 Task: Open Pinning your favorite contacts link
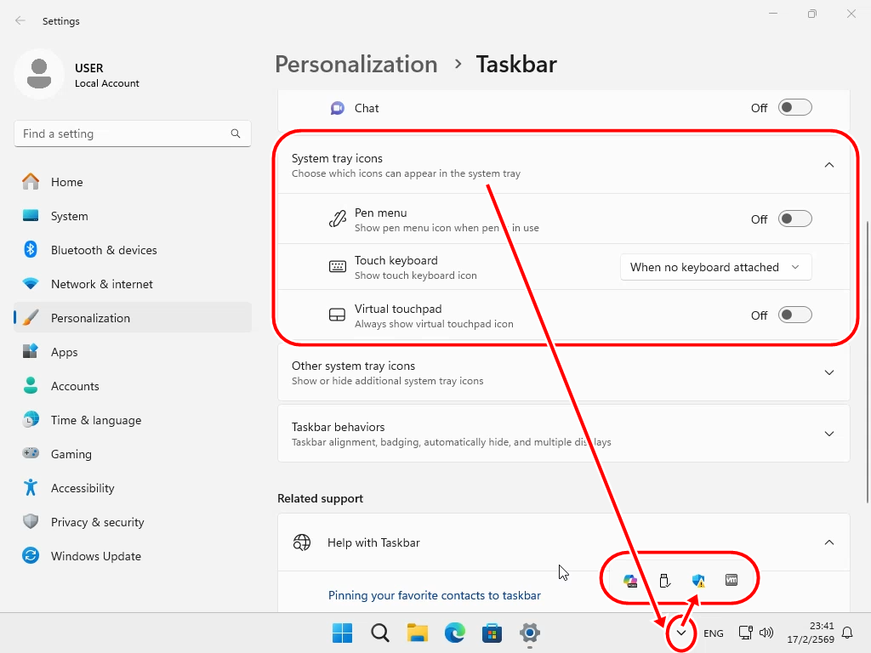[434, 595]
